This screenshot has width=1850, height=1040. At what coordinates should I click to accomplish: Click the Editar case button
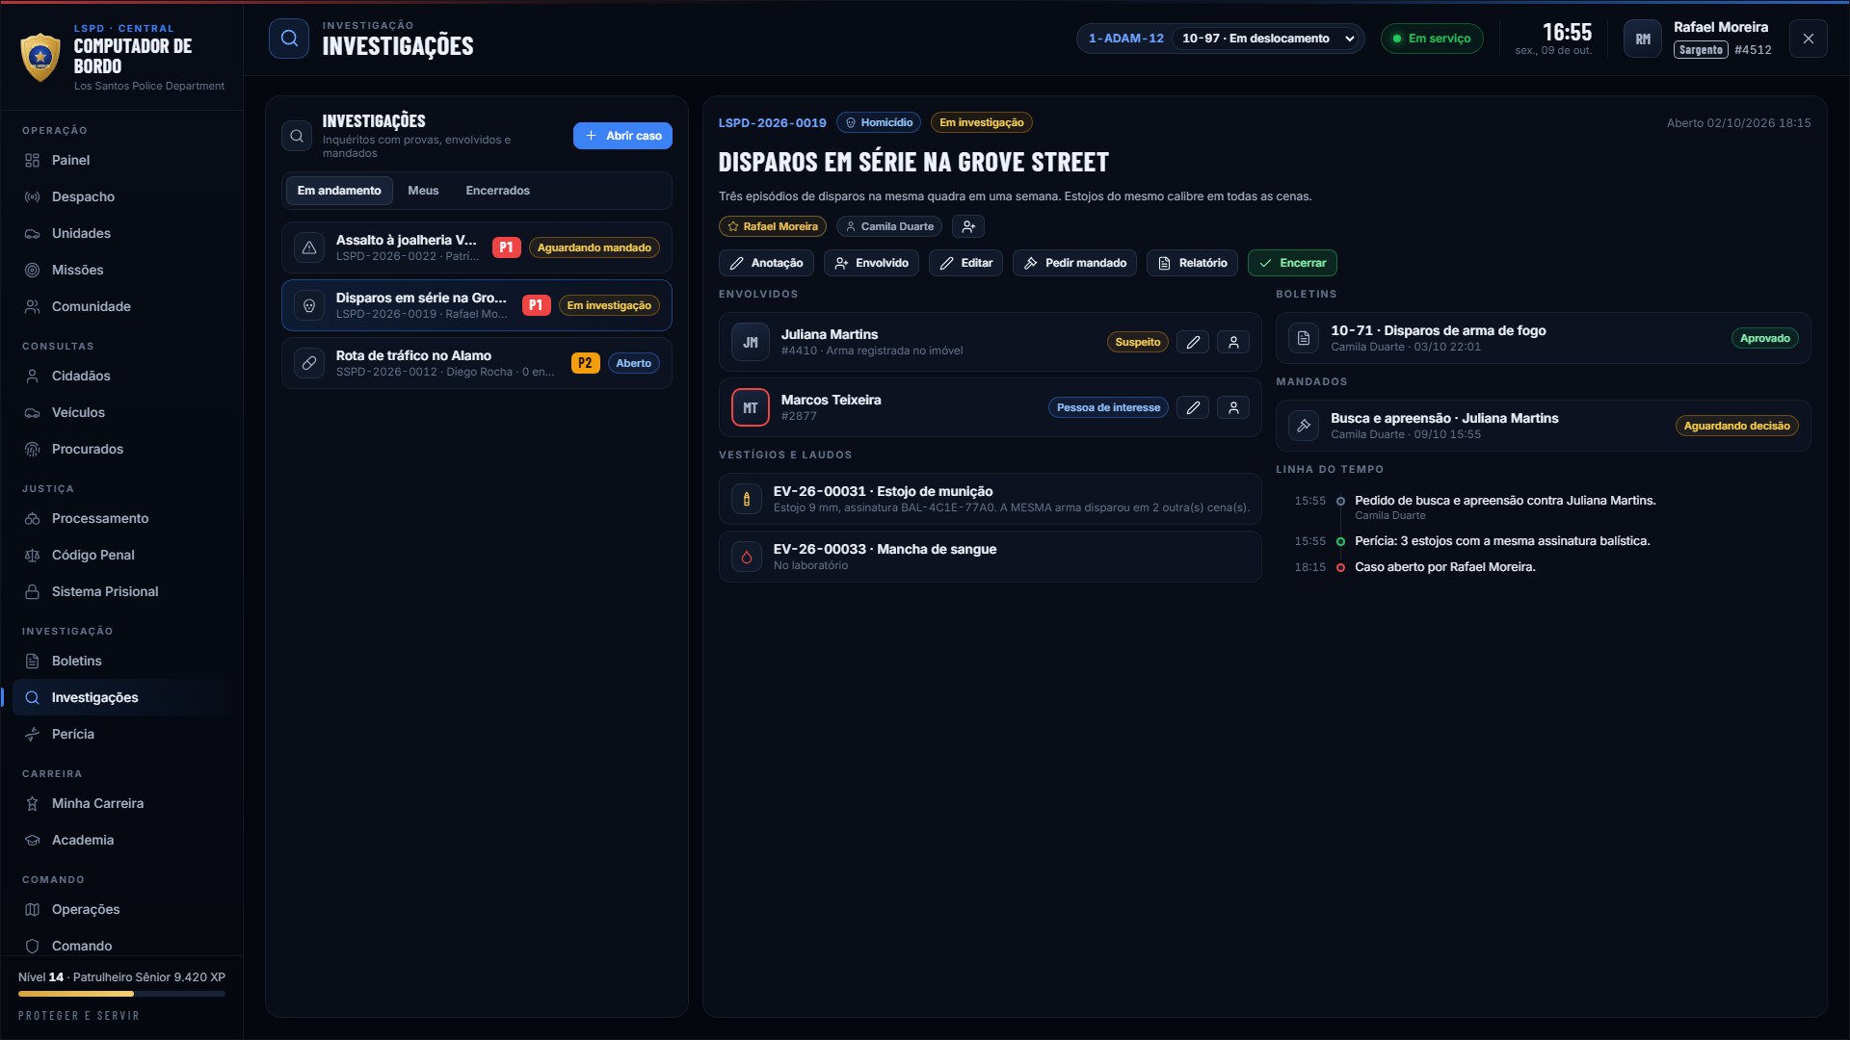[x=966, y=263]
